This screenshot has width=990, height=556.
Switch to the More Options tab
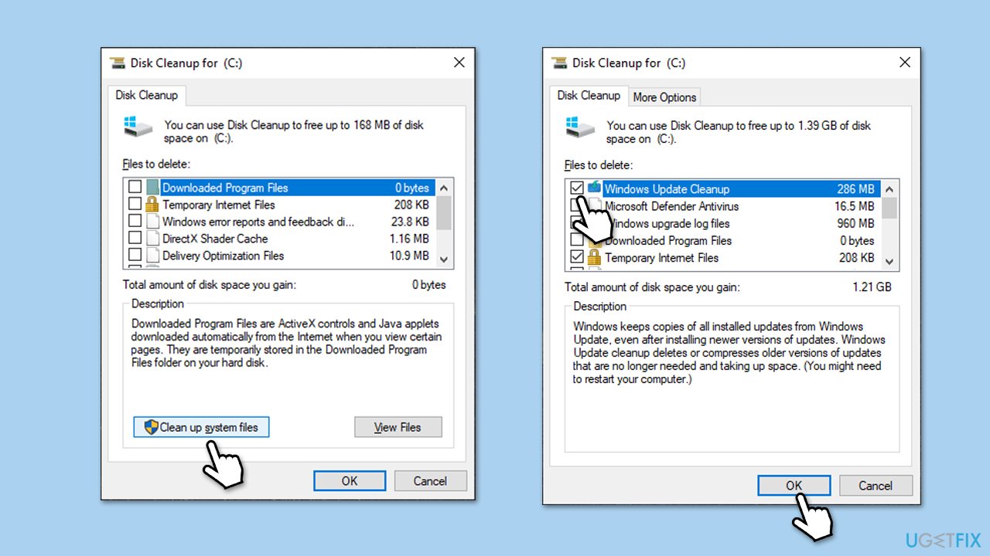click(664, 97)
